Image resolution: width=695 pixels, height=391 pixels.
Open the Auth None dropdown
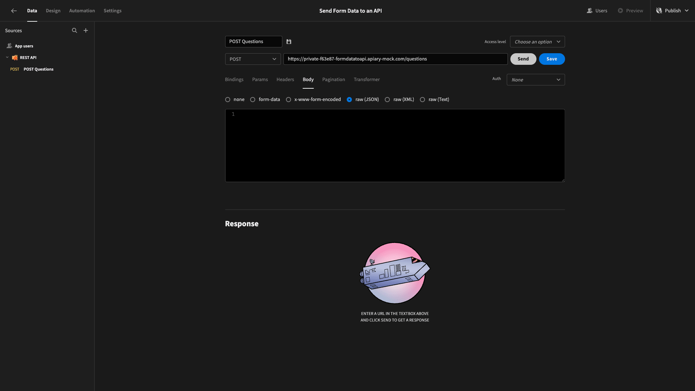click(536, 80)
